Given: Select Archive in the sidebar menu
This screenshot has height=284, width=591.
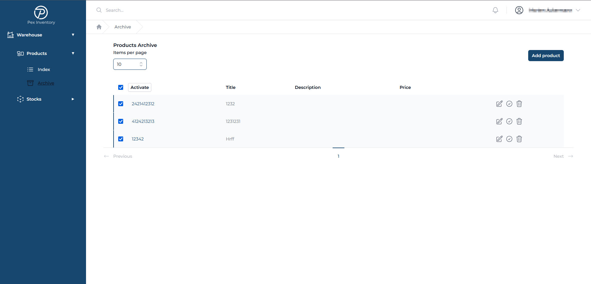Looking at the screenshot, I should pyautogui.click(x=46, y=83).
